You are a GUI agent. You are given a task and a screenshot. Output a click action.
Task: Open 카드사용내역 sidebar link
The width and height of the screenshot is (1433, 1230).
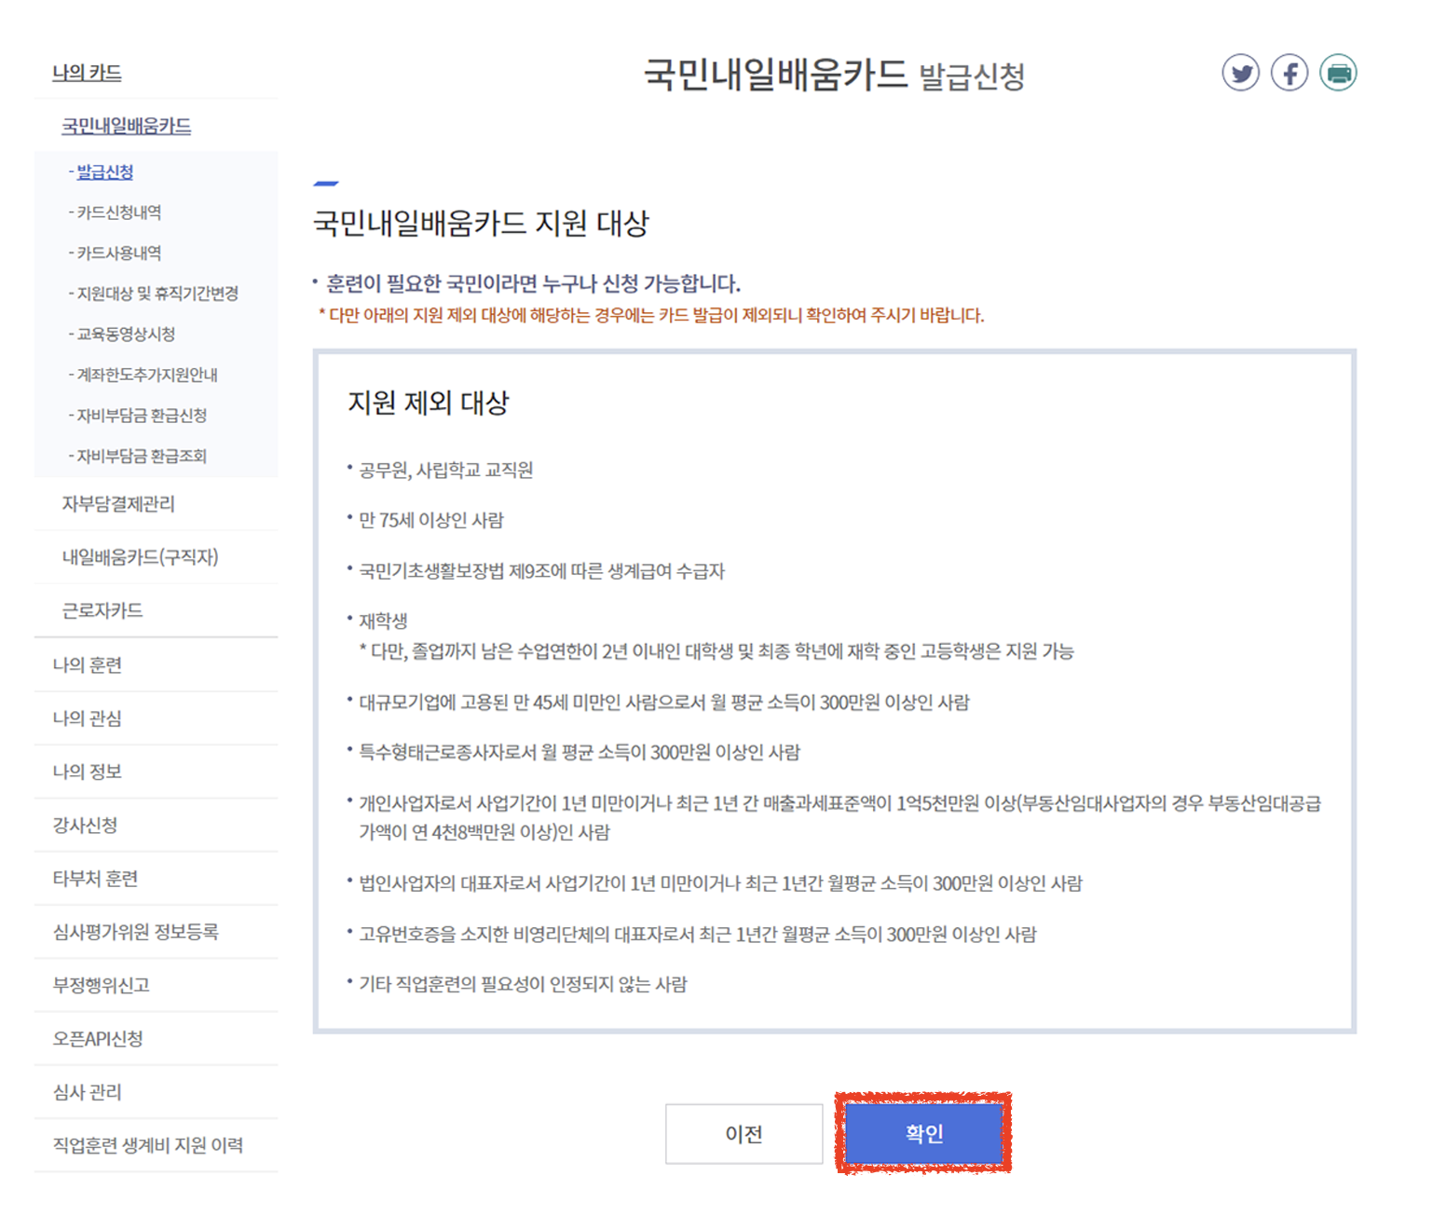click(x=118, y=253)
